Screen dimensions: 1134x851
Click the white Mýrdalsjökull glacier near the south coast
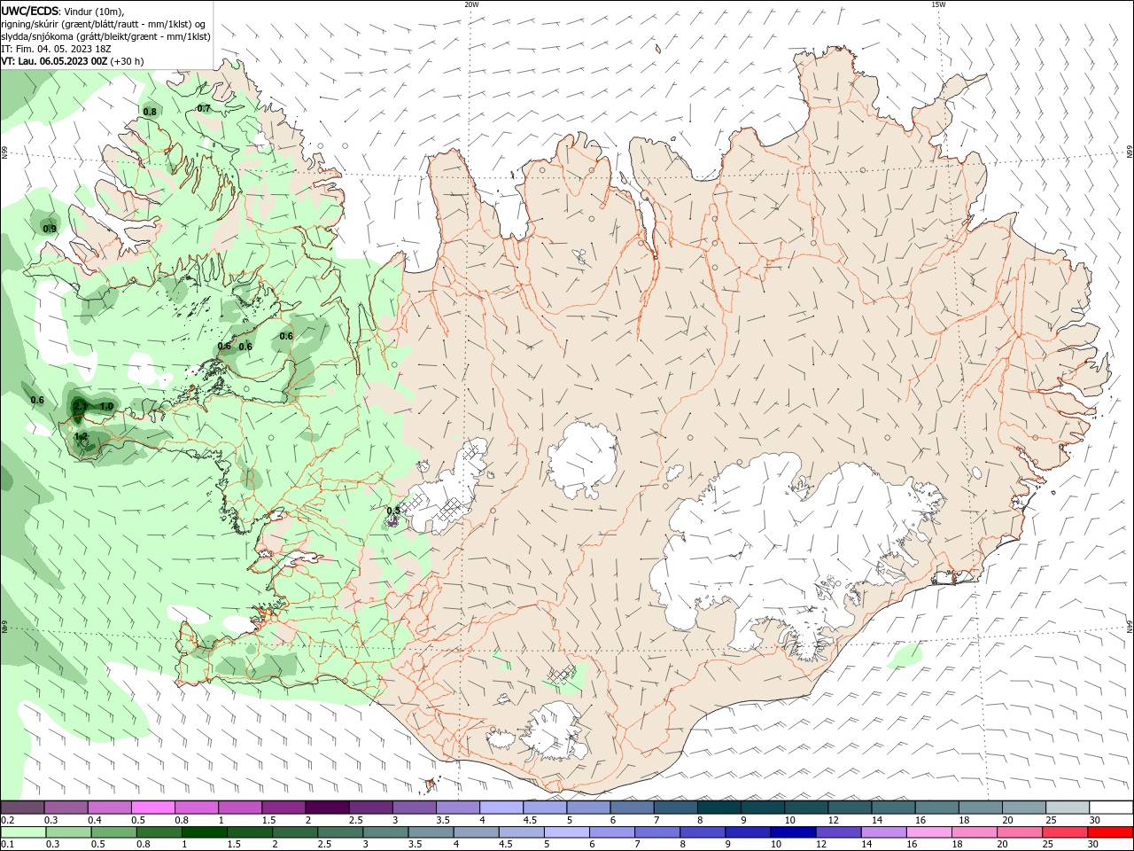pos(555,732)
